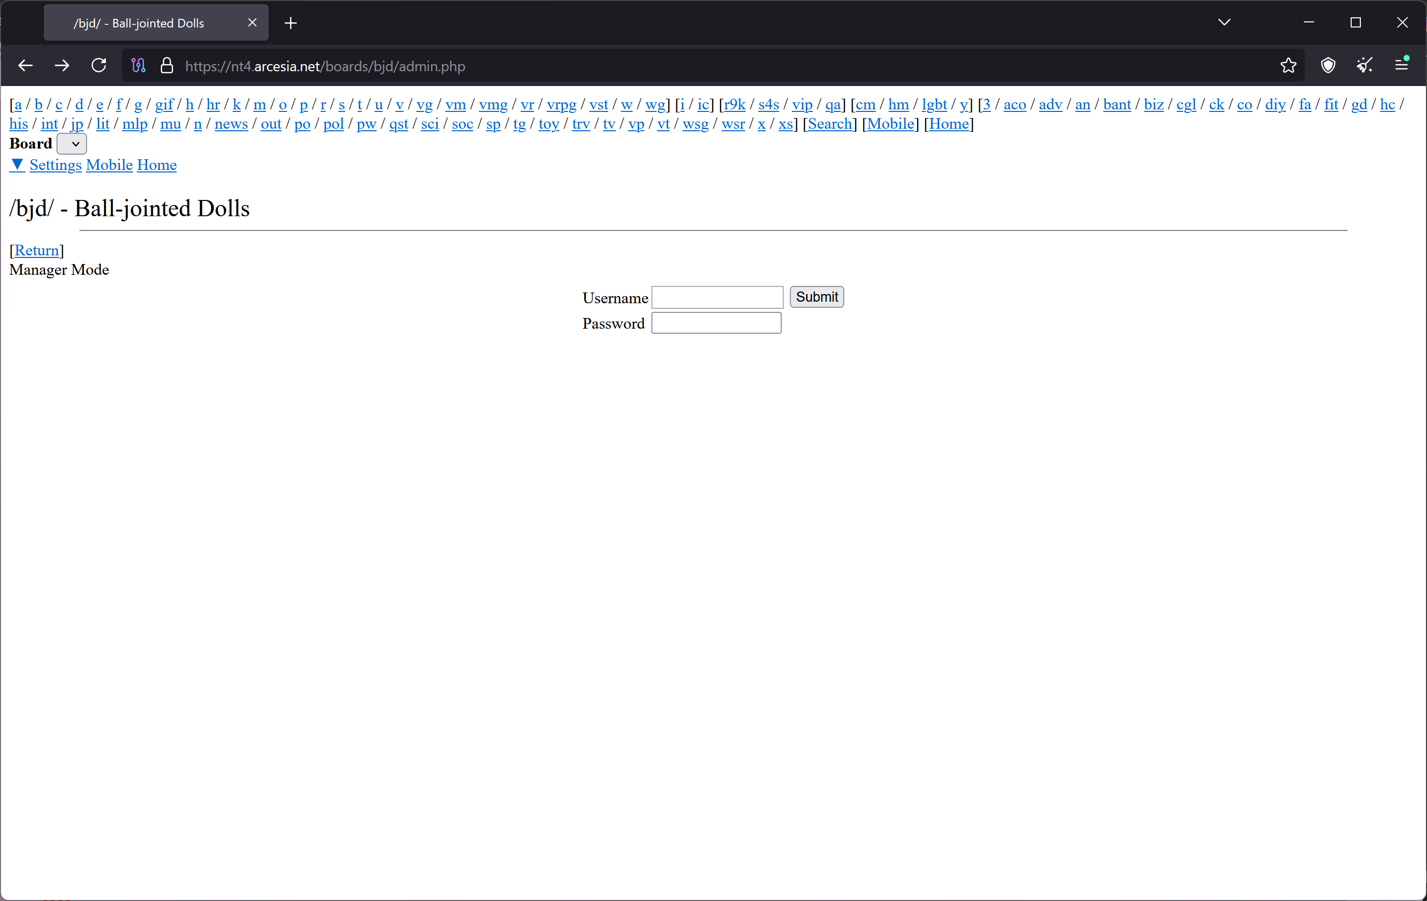The height and width of the screenshot is (901, 1427).
Task: Reload the current page
Action: 99,66
